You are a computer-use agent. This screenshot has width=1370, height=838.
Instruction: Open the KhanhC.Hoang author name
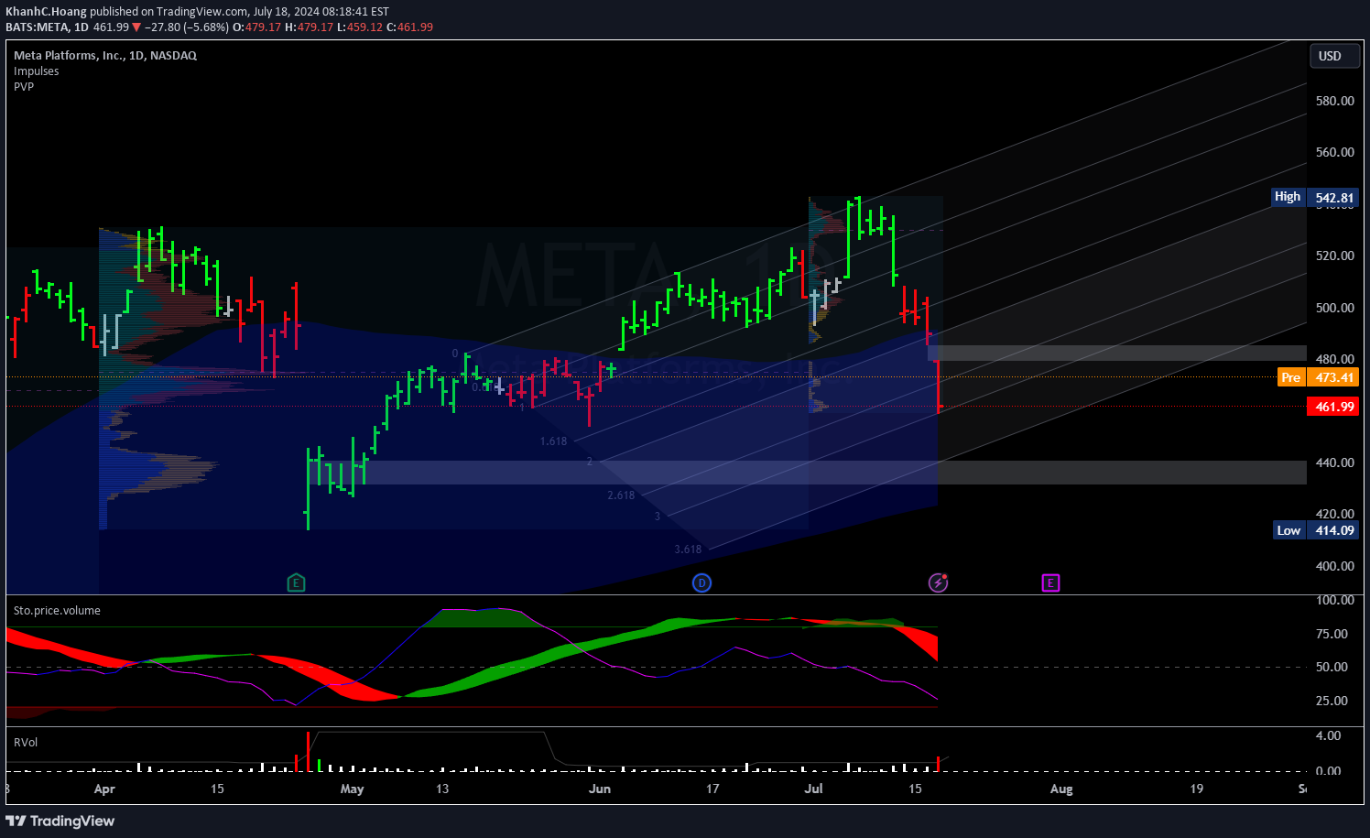tap(46, 11)
